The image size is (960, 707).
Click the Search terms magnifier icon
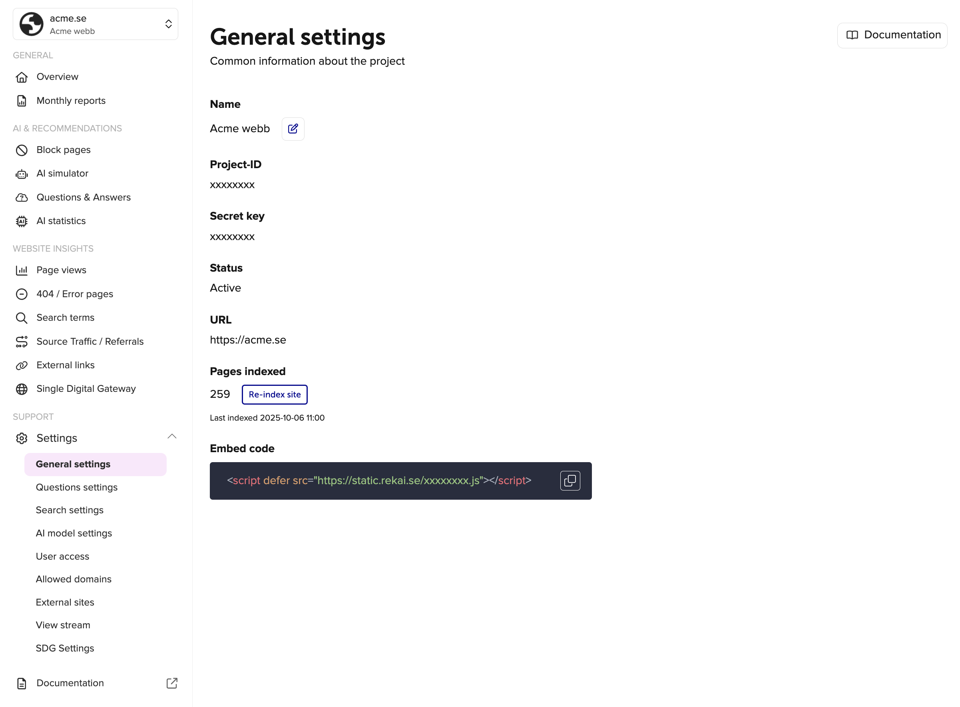[x=22, y=318]
